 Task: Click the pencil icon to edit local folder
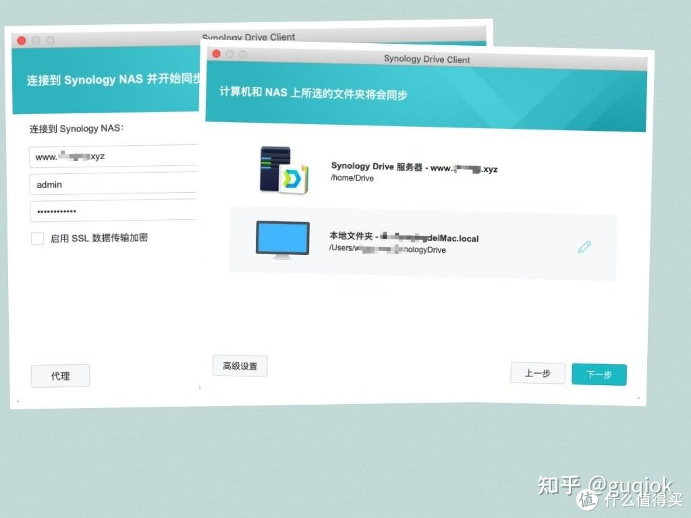584,247
